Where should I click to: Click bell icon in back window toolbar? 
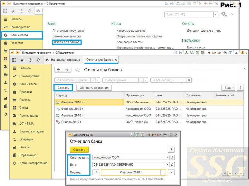[30, 11]
